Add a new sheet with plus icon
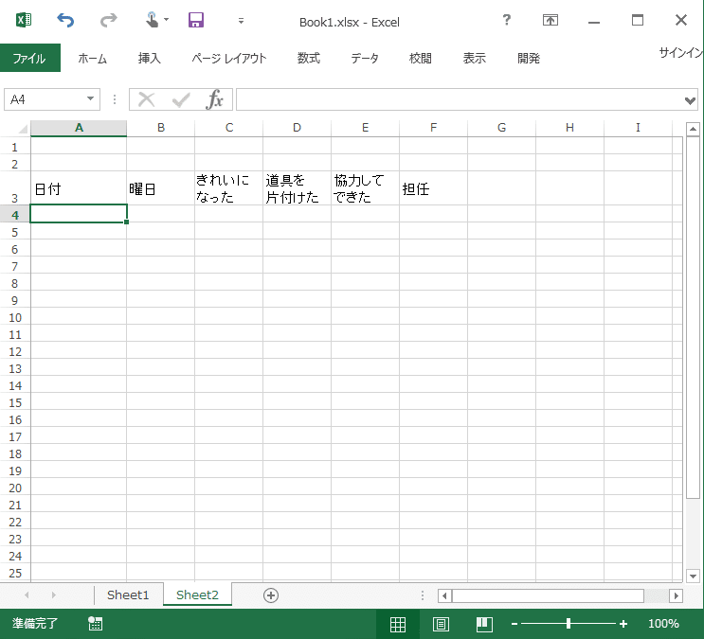The image size is (704, 639). point(271,595)
